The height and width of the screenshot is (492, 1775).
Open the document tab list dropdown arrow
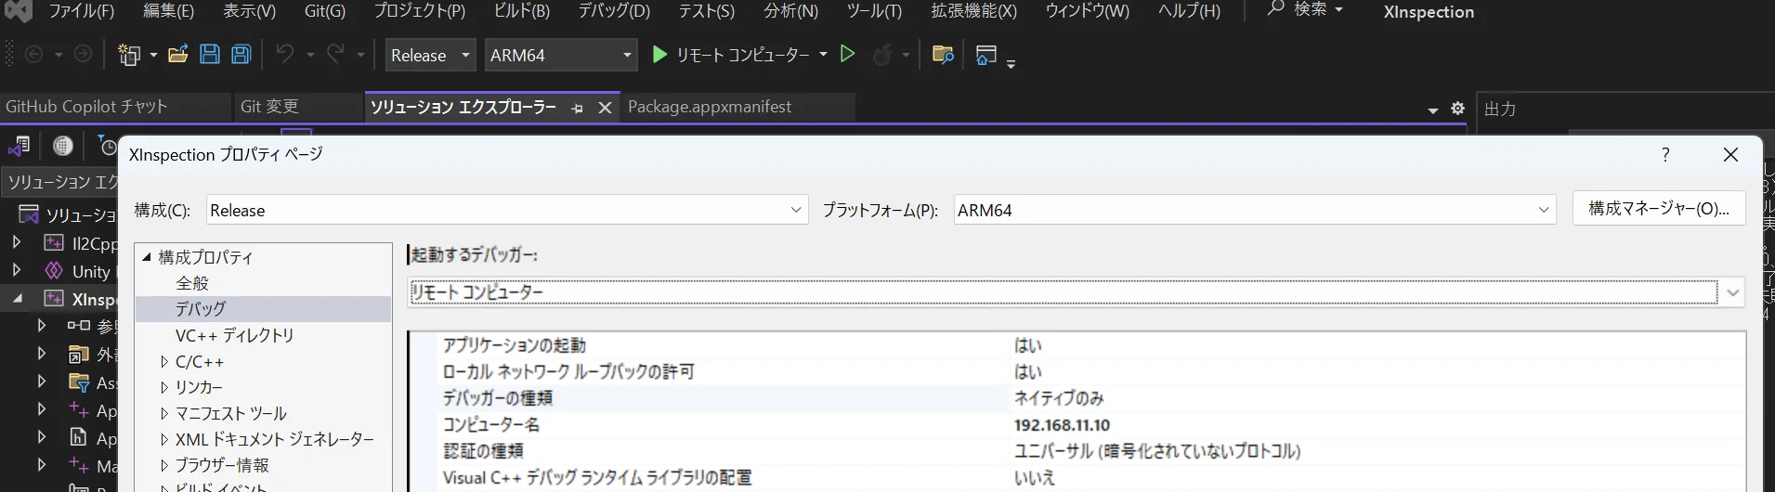(x=1432, y=110)
